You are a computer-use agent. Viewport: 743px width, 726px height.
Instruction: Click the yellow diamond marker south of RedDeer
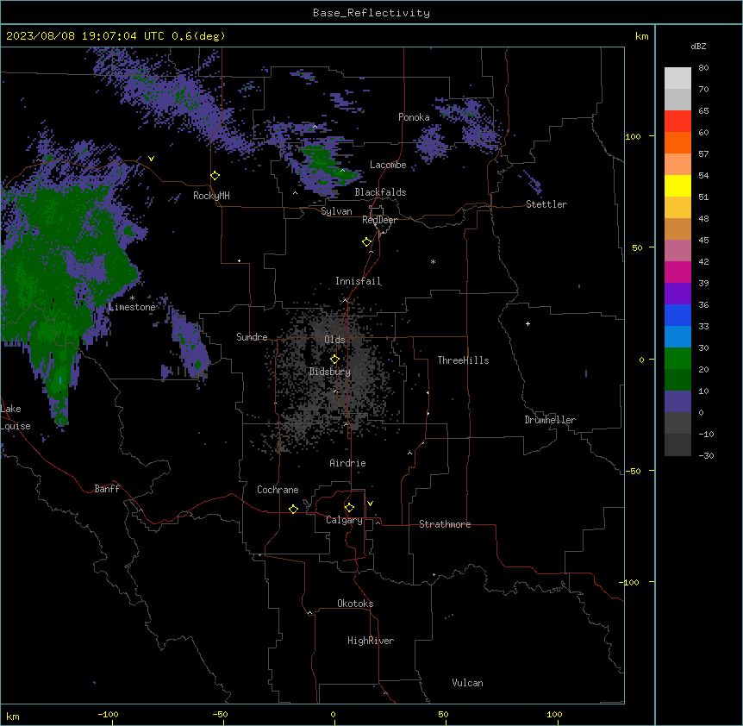pyautogui.click(x=367, y=242)
